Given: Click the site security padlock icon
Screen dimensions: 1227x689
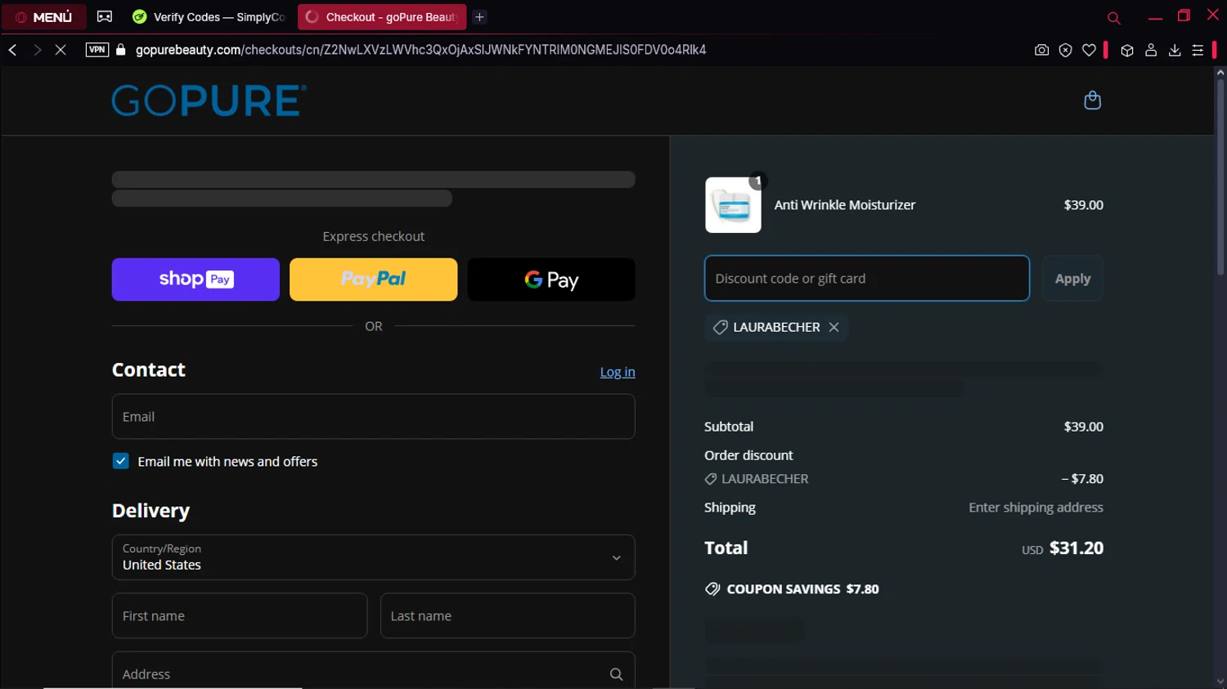Looking at the screenshot, I should 121,50.
